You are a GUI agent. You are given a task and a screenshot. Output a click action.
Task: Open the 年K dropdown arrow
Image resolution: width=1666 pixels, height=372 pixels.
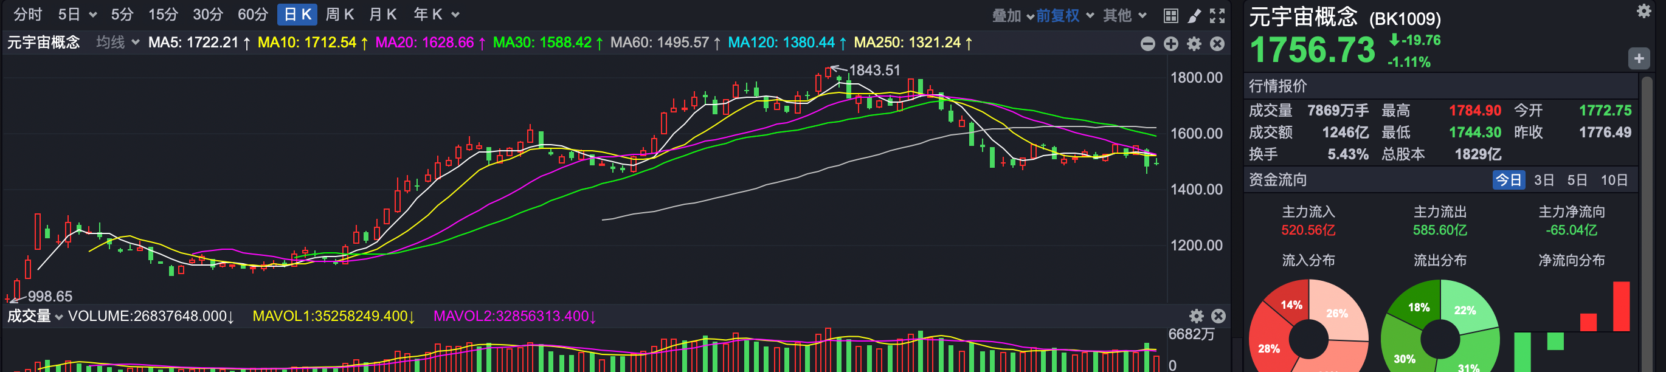point(455,15)
